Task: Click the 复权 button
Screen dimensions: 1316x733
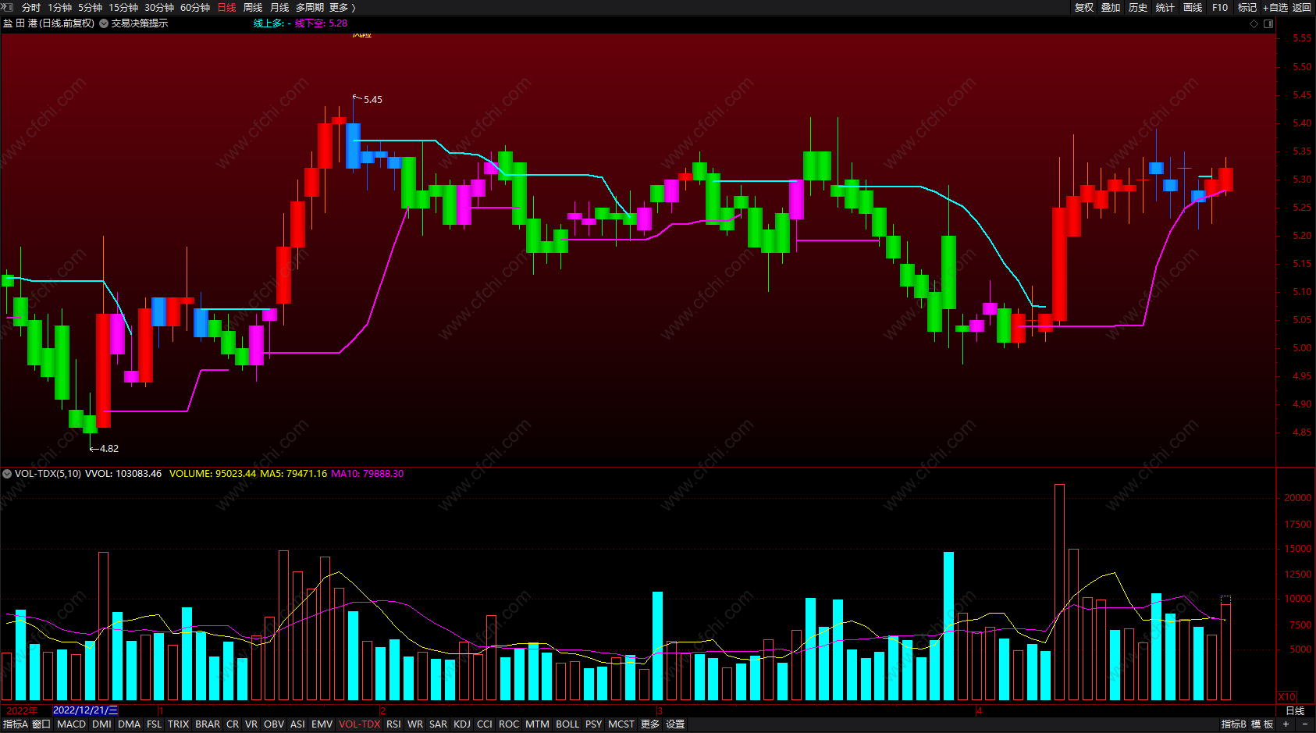Action: 1084,7
